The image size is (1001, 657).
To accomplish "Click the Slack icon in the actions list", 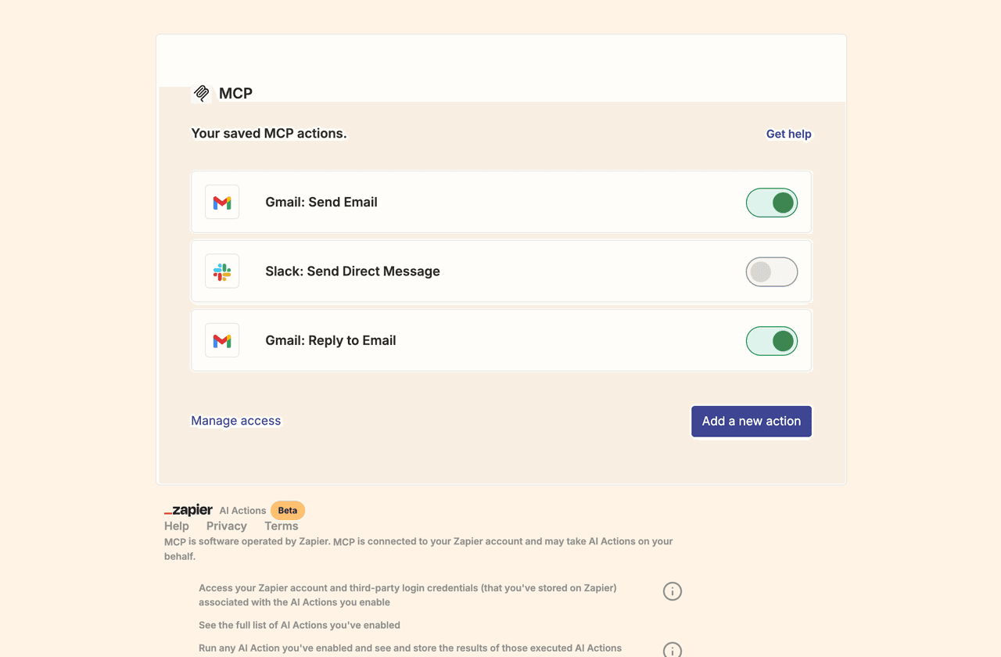I will [x=222, y=271].
